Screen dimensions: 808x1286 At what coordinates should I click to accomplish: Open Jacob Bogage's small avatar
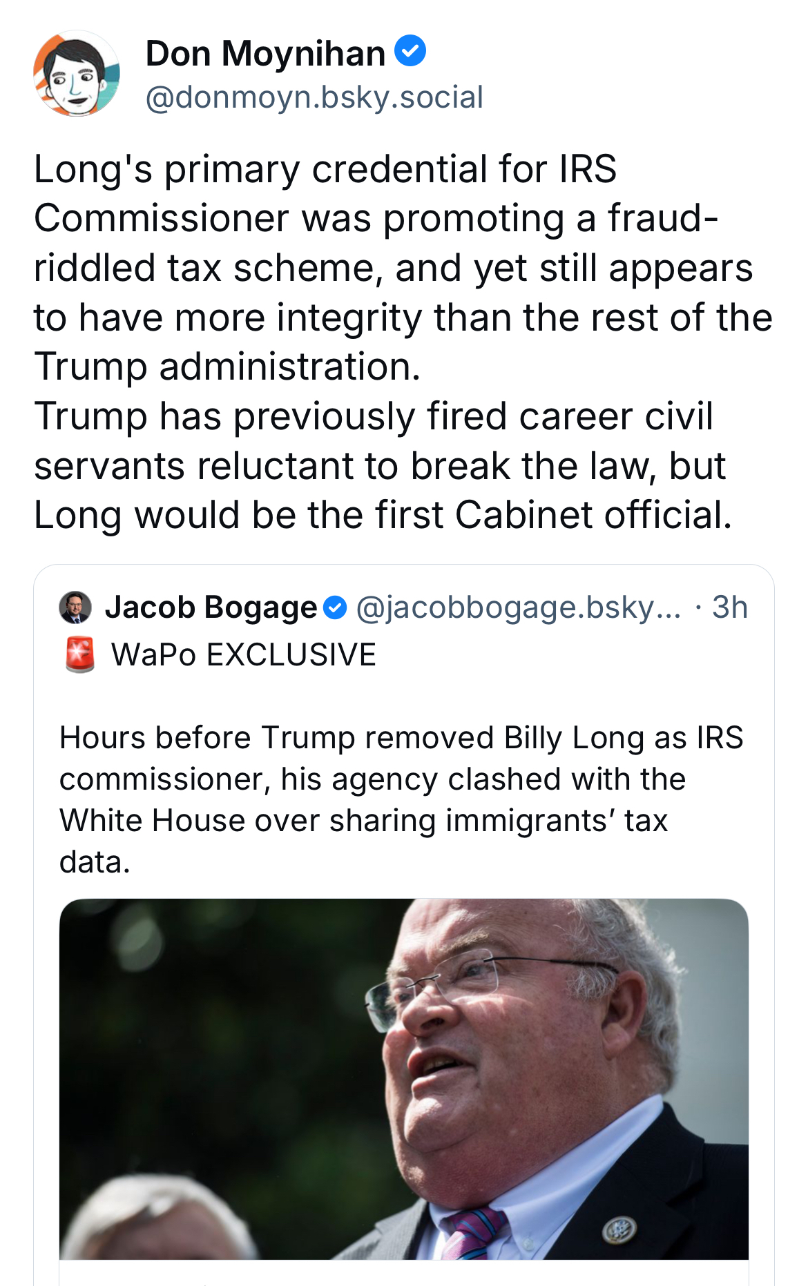(x=76, y=607)
